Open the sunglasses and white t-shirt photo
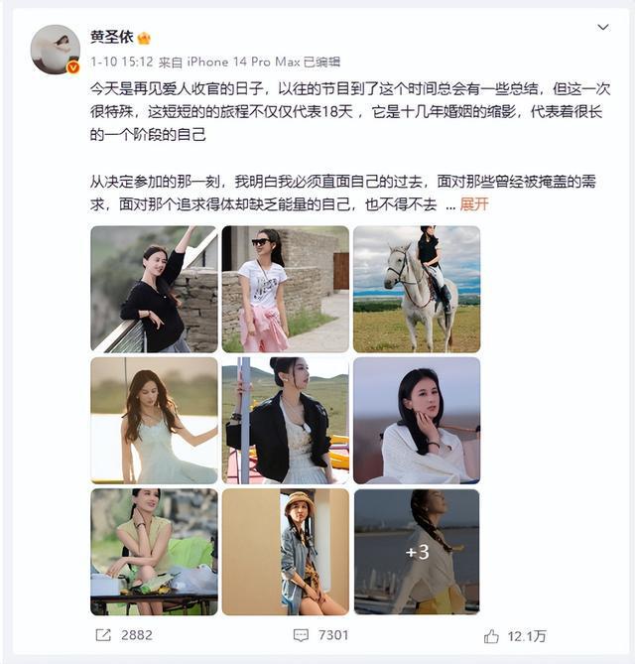635x664 pixels. (286, 289)
